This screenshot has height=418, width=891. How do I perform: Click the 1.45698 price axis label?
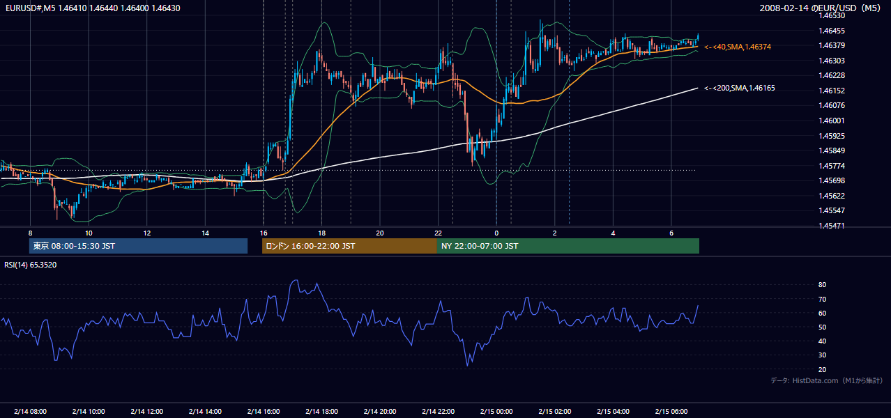[x=831, y=180]
